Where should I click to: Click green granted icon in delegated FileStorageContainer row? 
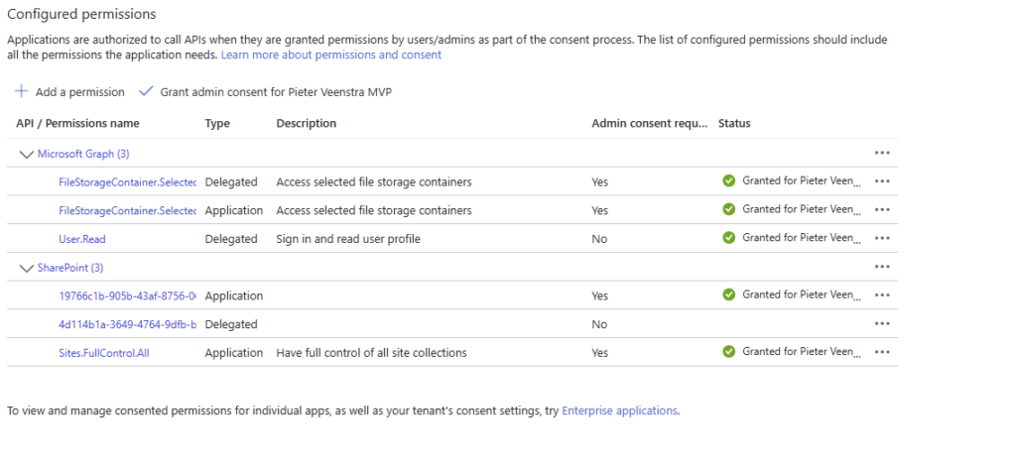(x=729, y=180)
